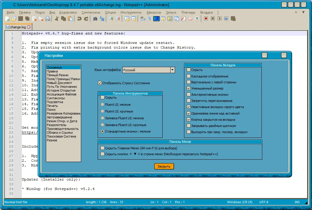312x210 pixels.
Task: Start macro recording with red dot icon
Action: 206,19
